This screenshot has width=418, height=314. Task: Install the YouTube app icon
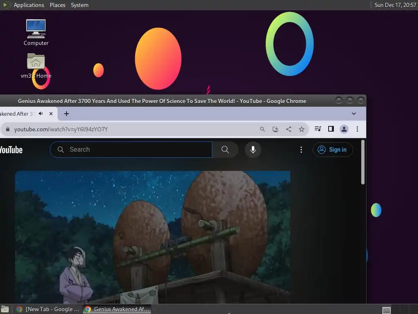click(x=276, y=129)
